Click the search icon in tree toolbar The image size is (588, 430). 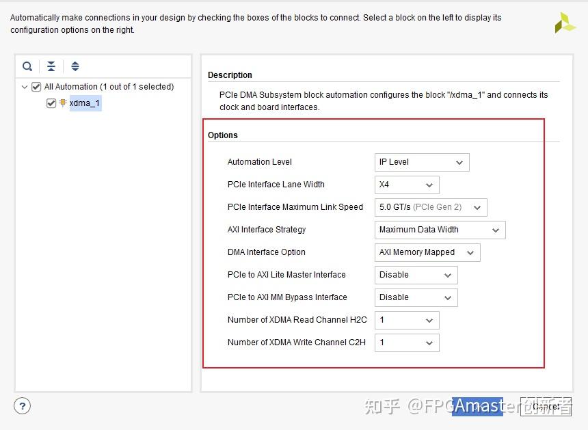pyautogui.click(x=27, y=66)
